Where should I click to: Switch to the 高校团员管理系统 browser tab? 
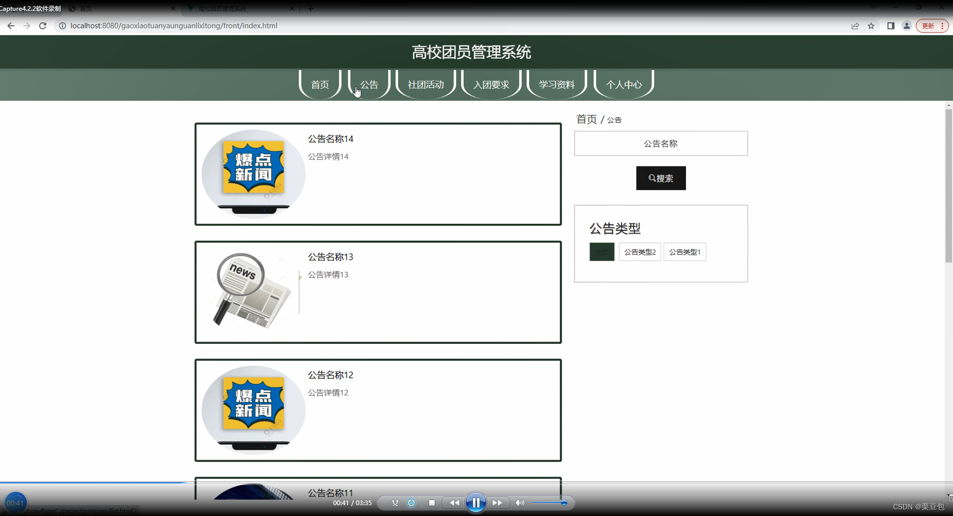click(x=240, y=8)
